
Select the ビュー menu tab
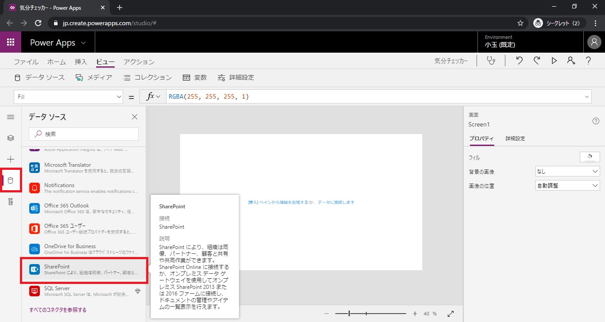point(105,62)
